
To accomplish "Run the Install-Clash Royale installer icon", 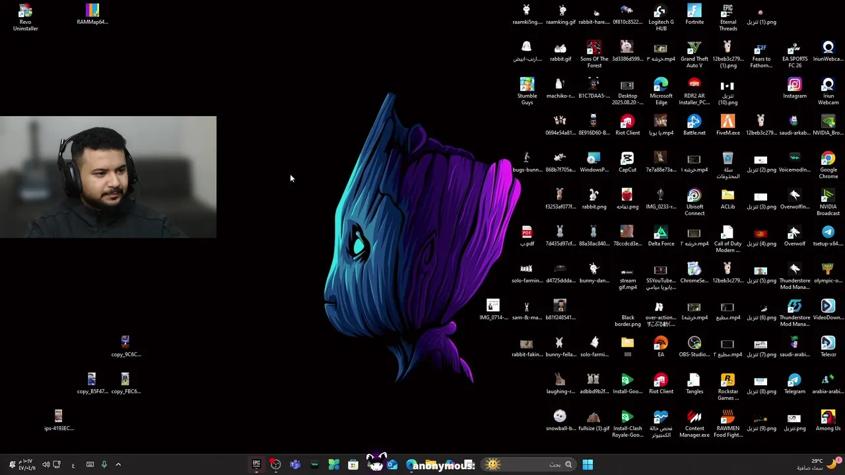I will 627,424.
